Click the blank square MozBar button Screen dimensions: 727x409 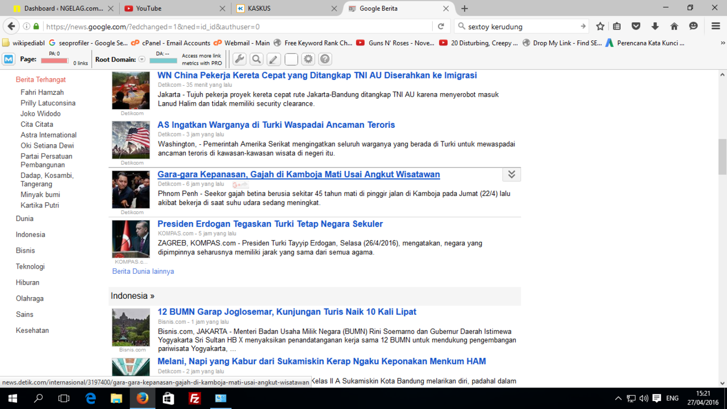click(291, 59)
